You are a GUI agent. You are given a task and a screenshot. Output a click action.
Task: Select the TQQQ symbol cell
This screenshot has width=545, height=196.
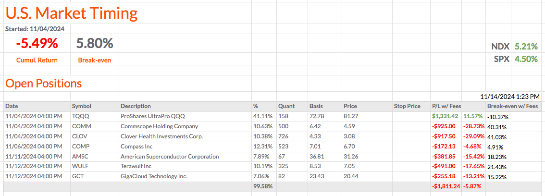pyautogui.click(x=80, y=116)
